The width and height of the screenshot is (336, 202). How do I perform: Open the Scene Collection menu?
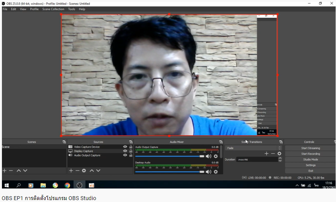click(53, 9)
